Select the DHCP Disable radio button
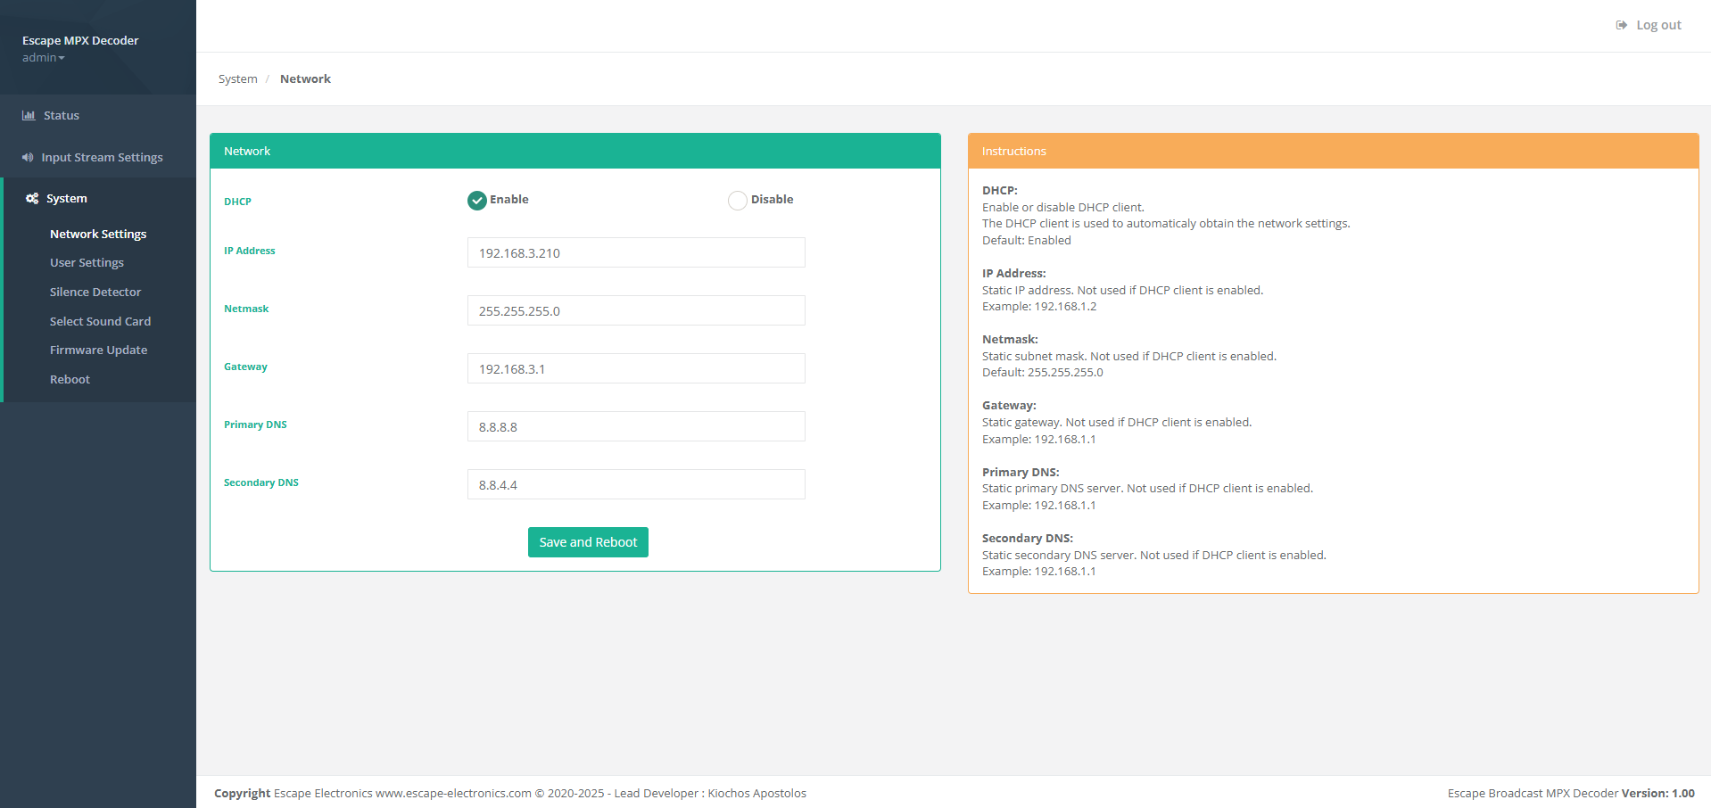 pos(738,201)
